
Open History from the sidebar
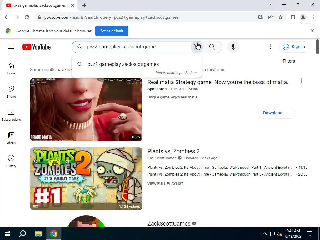(x=11, y=161)
